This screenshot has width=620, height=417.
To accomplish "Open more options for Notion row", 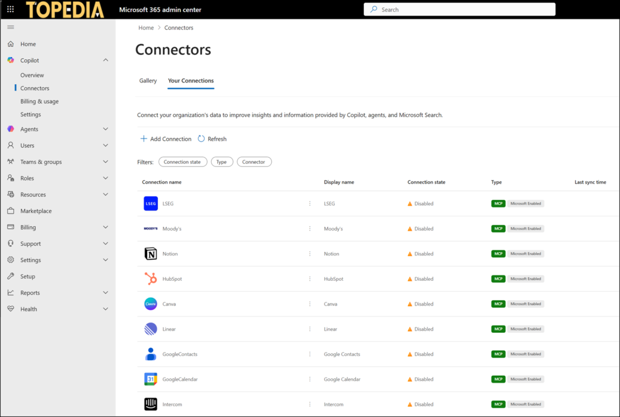I will (309, 254).
